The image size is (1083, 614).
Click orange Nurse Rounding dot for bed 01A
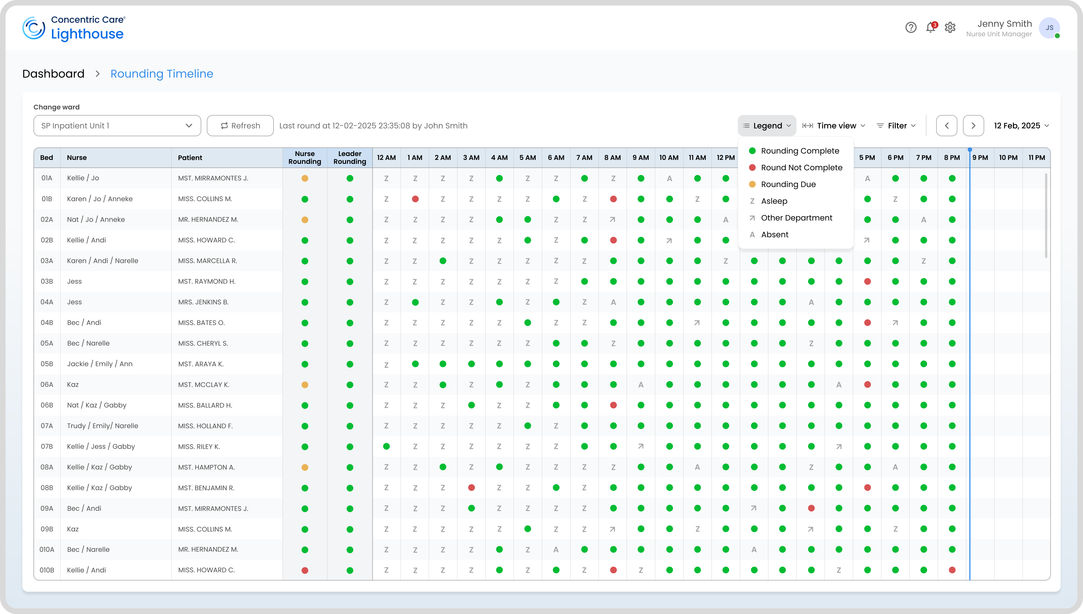click(305, 178)
